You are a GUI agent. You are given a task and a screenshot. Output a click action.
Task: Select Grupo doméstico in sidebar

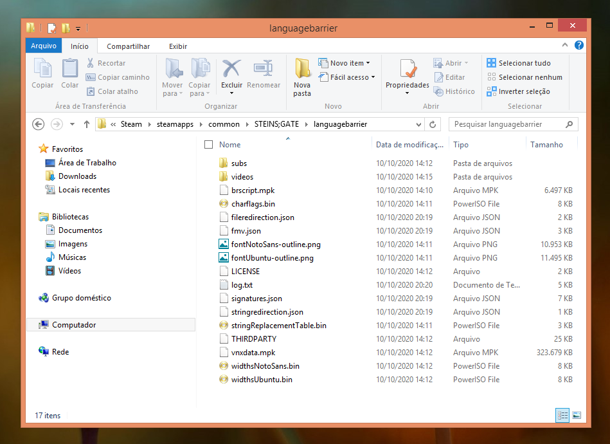click(75, 298)
